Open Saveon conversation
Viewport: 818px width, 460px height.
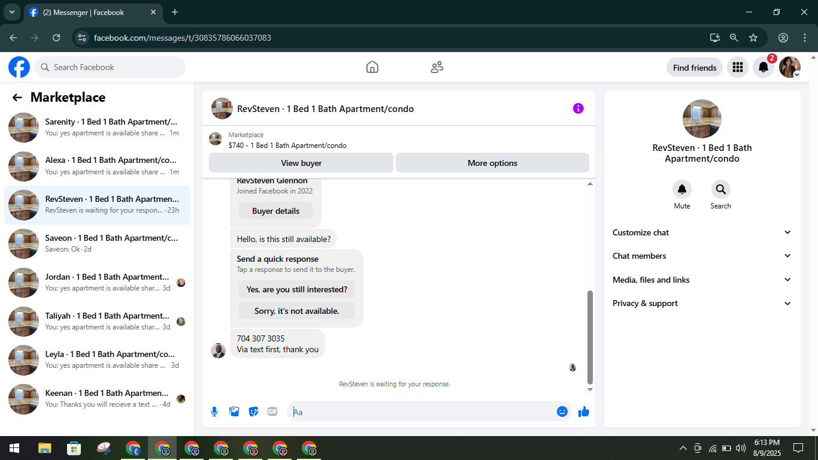[97, 244]
